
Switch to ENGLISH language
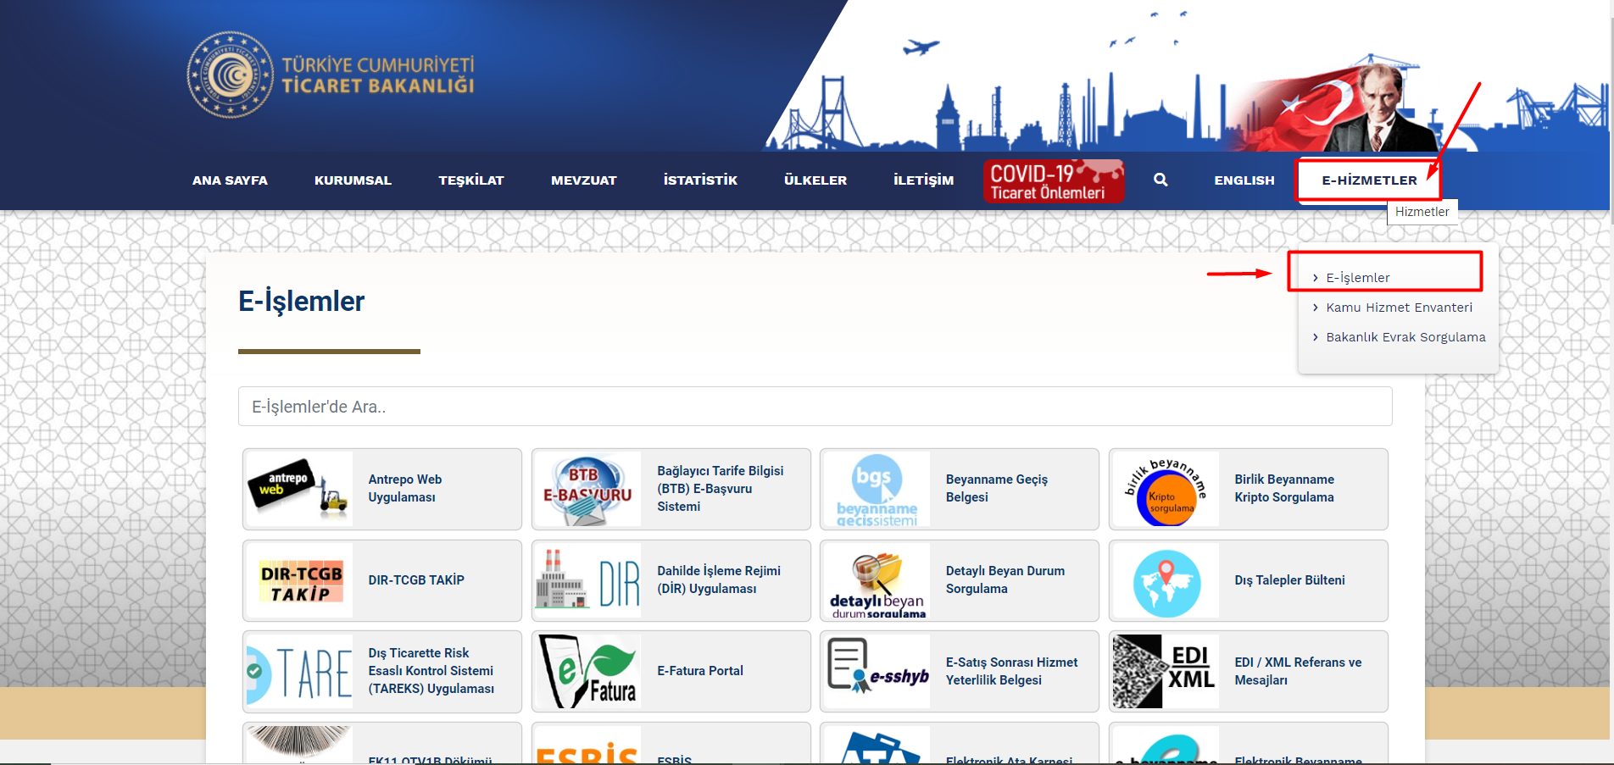pos(1244,180)
